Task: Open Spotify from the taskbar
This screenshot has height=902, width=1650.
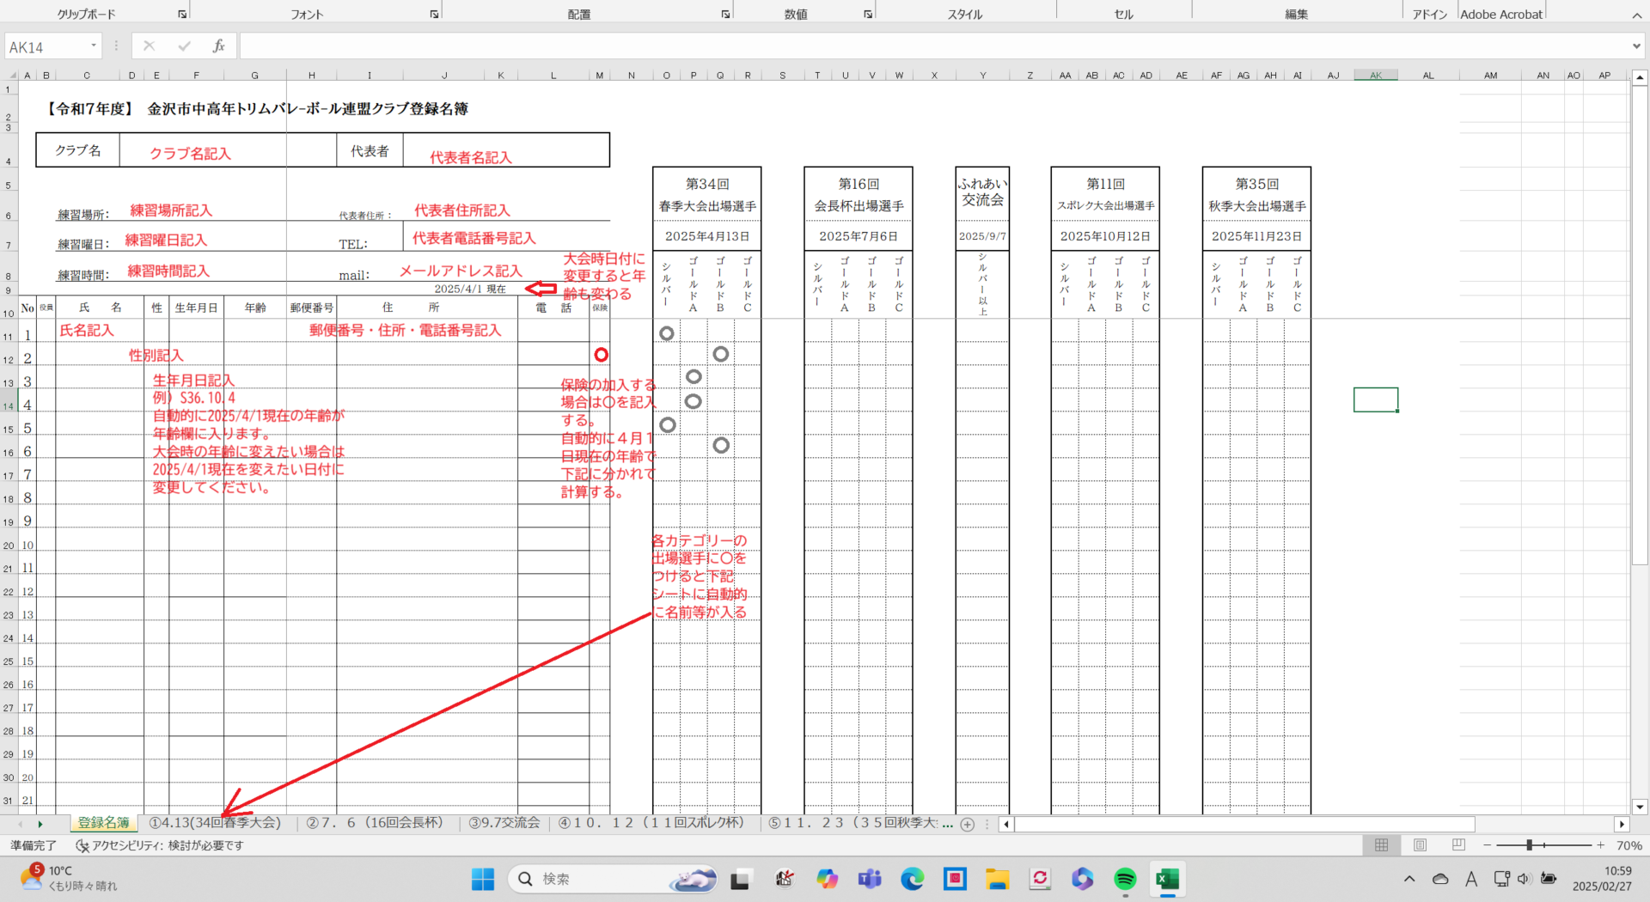Action: 1125,879
